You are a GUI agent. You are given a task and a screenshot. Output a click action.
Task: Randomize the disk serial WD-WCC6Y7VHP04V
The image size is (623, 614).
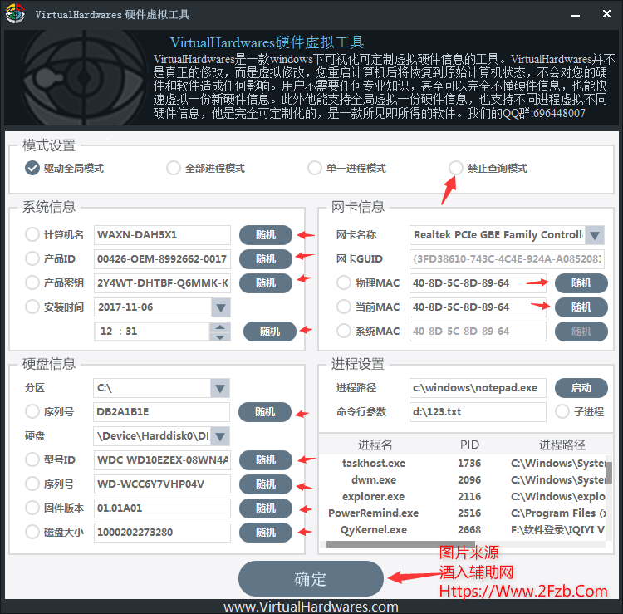coord(266,484)
